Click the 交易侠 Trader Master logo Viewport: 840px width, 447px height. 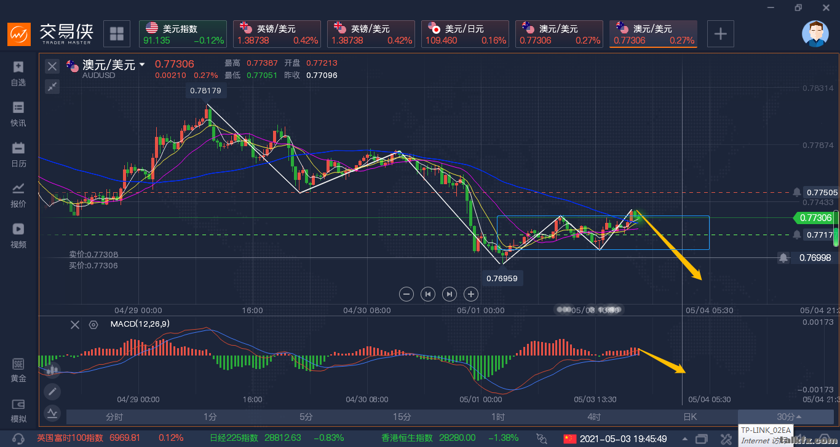tap(49, 34)
